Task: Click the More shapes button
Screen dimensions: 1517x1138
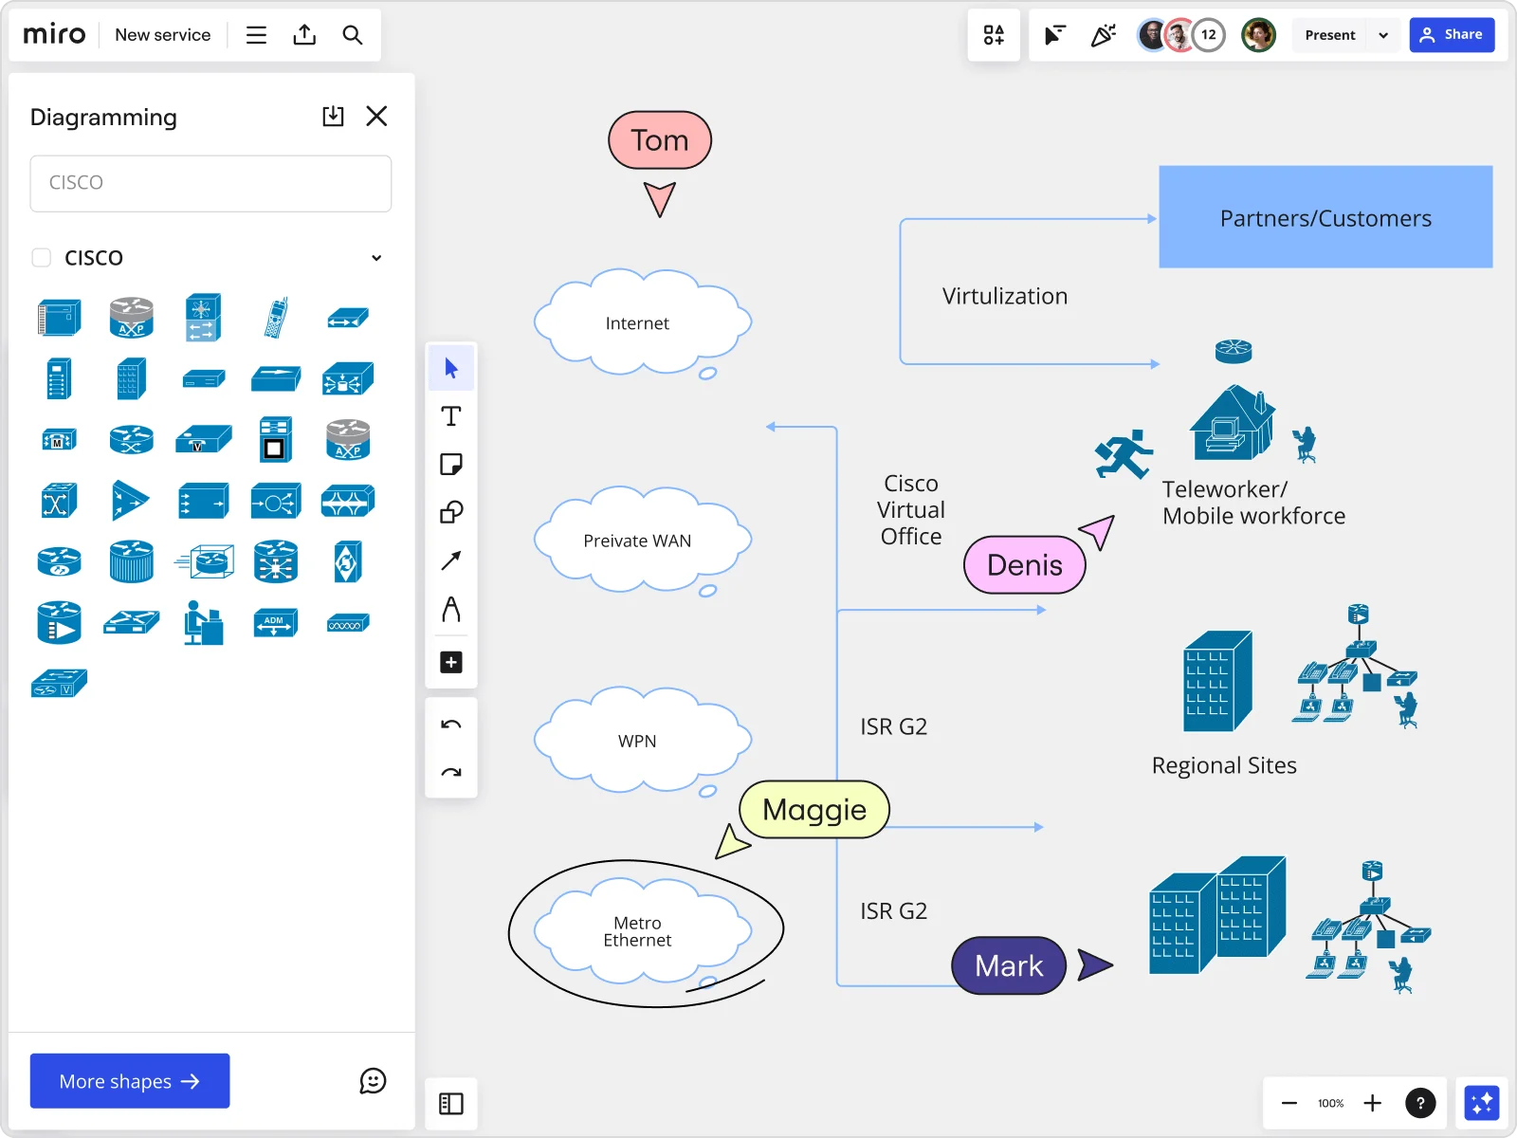Action: click(129, 1080)
